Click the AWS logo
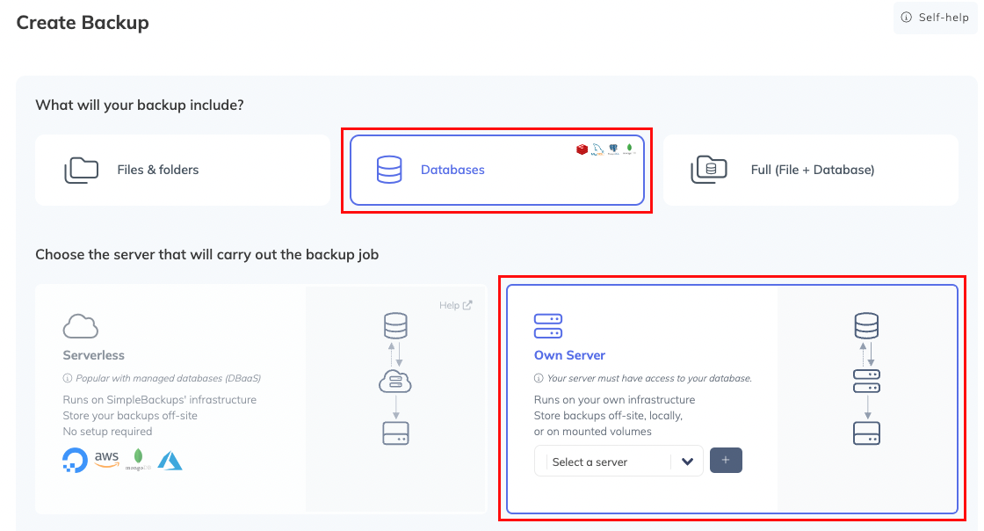 107,460
